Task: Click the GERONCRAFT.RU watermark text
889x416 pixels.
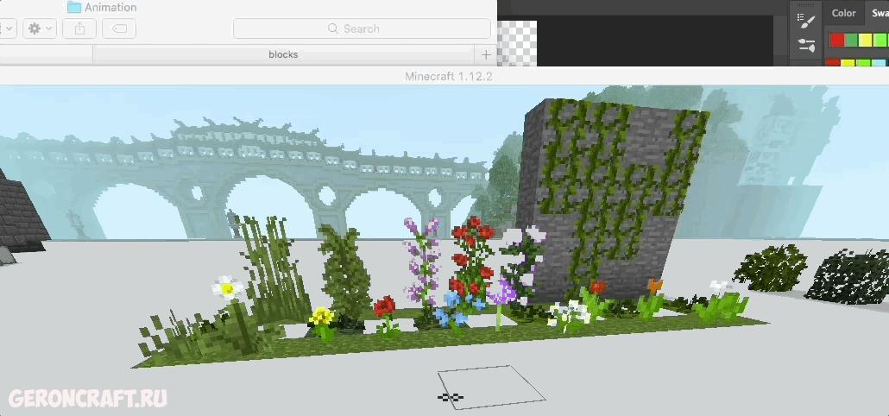Action: 87,398
